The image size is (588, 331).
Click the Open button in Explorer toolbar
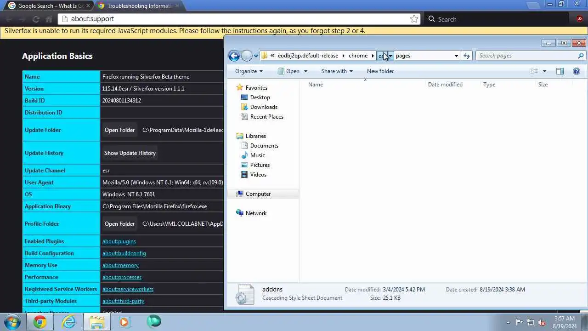(288, 71)
